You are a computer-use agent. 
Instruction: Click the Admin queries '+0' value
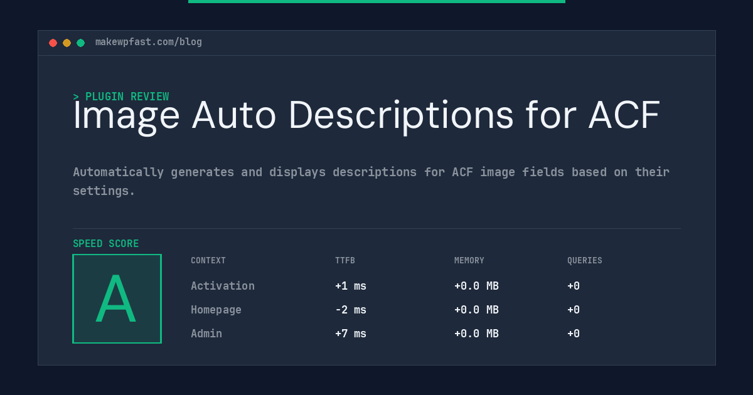tap(574, 334)
